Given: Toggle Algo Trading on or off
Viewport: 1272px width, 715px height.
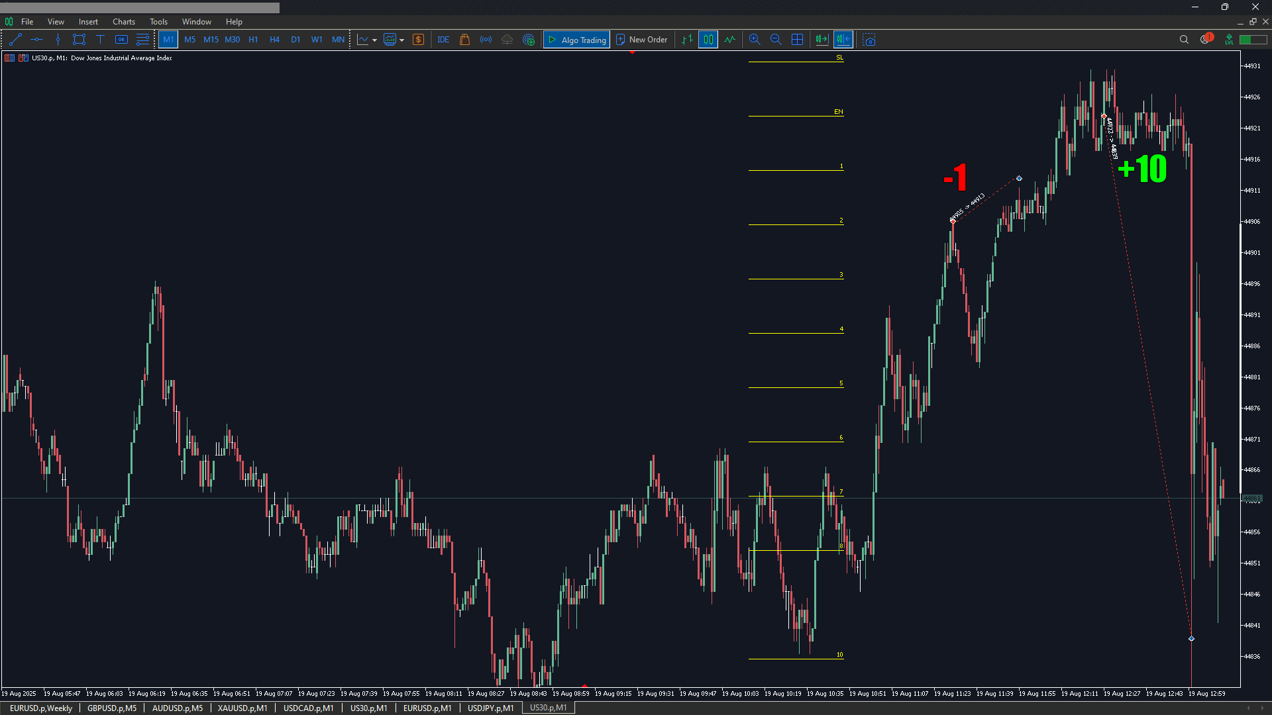Looking at the screenshot, I should [x=576, y=40].
